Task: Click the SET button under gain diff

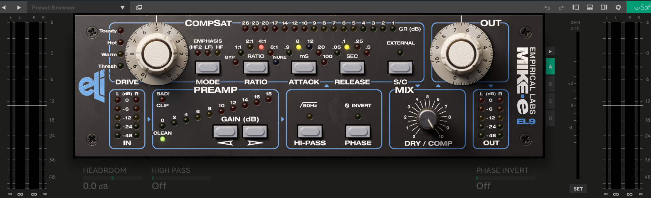Action: 578,188
